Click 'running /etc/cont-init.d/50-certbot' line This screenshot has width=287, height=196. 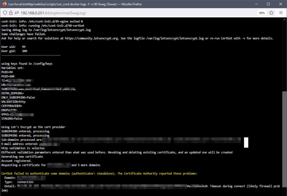[x=43, y=26]
